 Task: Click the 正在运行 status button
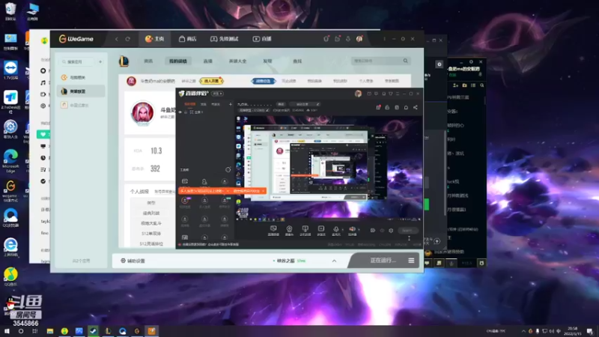pos(383,260)
